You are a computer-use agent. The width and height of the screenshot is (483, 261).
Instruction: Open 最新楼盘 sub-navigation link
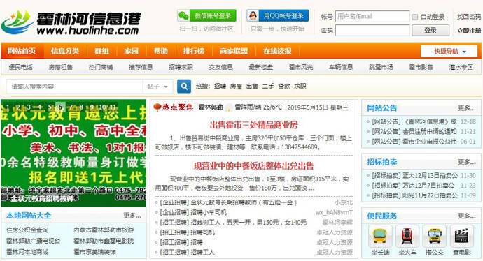pyautogui.click(x=261, y=67)
